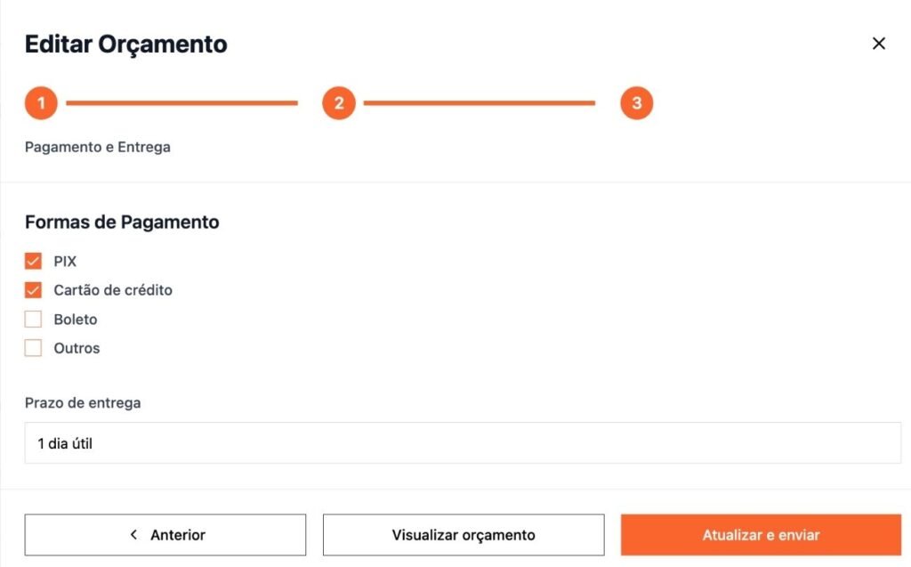Click the Pagamento e Entrega step label

pos(98,147)
